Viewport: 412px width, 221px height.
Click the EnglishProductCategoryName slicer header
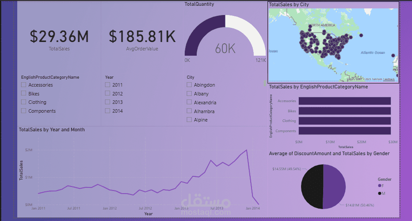[x=50, y=77]
